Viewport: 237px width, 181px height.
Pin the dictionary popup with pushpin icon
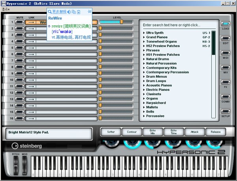coord(90,11)
